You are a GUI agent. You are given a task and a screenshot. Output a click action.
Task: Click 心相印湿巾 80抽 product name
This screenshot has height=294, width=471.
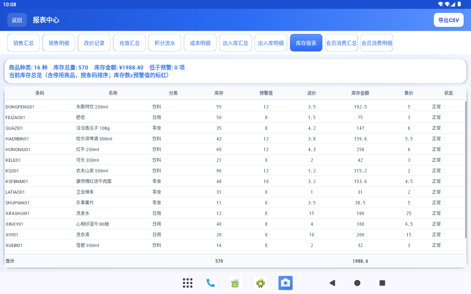coord(93,224)
